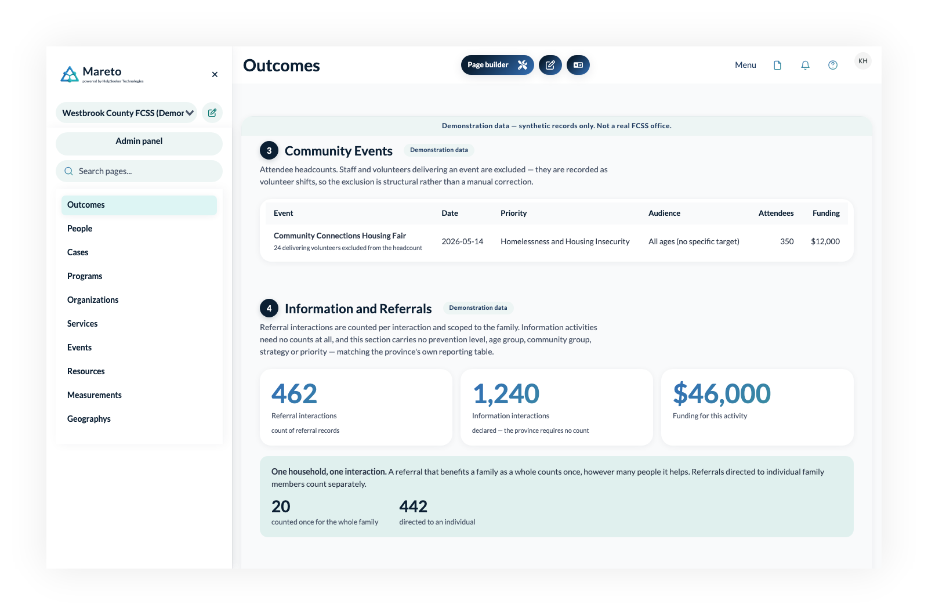The image size is (928, 615).
Task: Click the Mareto logo
Action: coord(102,74)
